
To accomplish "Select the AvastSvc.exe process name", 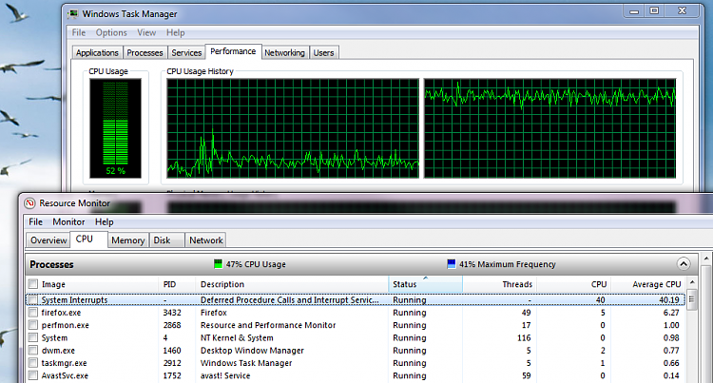I will [65, 375].
